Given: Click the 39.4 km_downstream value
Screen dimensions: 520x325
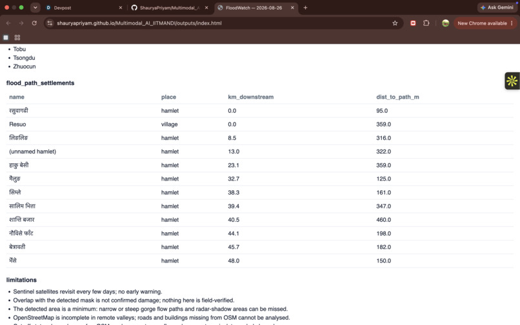Looking at the screenshot, I should tap(234, 206).
